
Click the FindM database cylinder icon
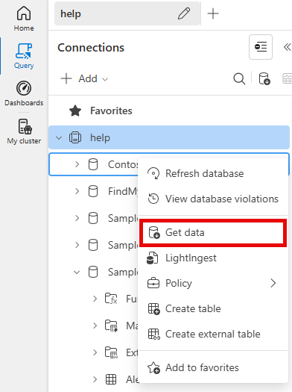pyautogui.click(x=93, y=191)
